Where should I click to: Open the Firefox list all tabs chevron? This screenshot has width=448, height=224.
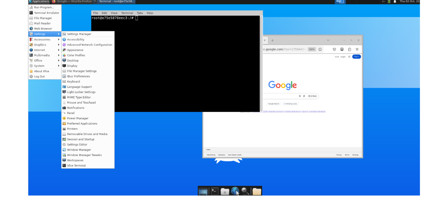click(x=328, y=40)
